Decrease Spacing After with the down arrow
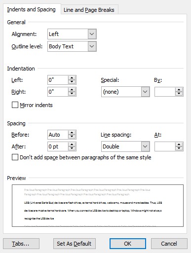Viewport: 191px width, 253px height. point(72,148)
